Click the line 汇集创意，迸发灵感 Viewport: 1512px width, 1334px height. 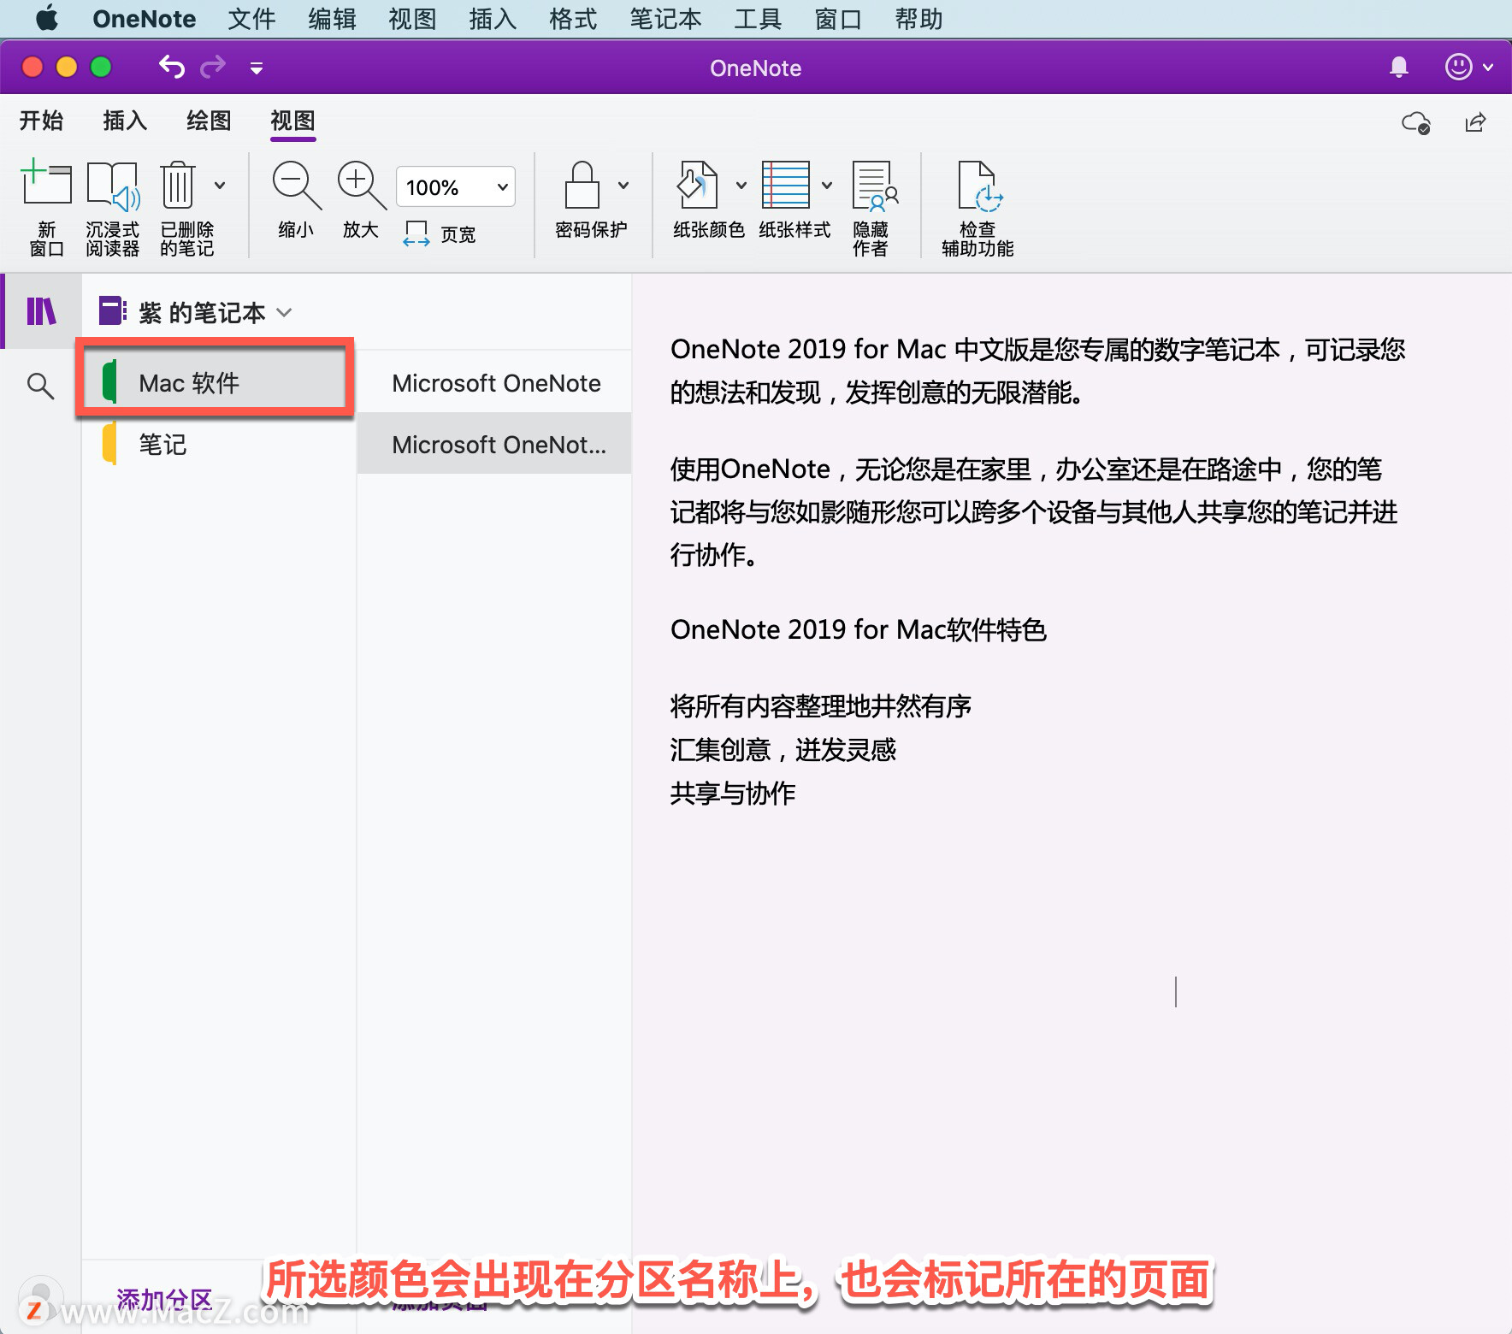(x=783, y=749)
